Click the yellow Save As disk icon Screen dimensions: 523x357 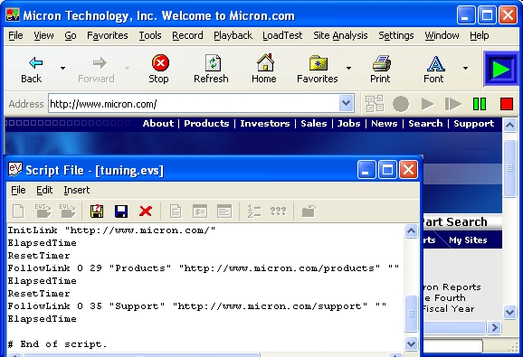point(97,211)
